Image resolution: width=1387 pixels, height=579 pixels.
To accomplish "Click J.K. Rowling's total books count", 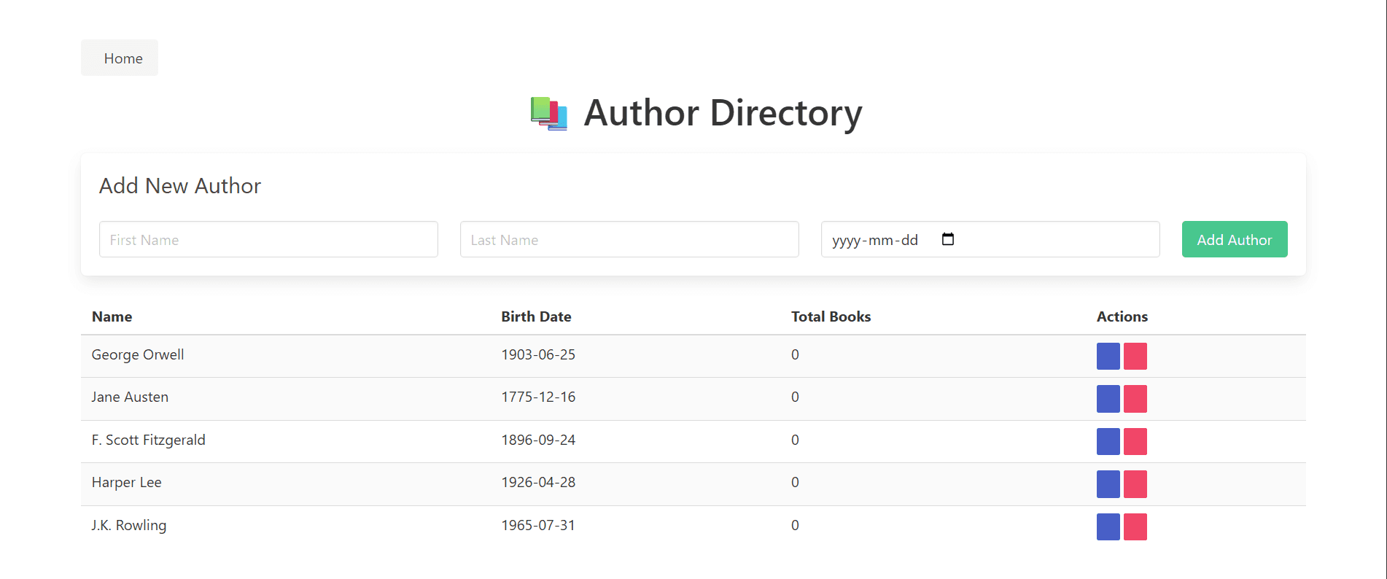I will (795, 525).
